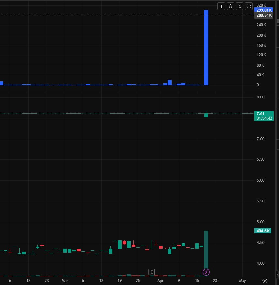279x285 pixels.
Task: Delete the volume pane with trash icon
Action: click(230, 7)
